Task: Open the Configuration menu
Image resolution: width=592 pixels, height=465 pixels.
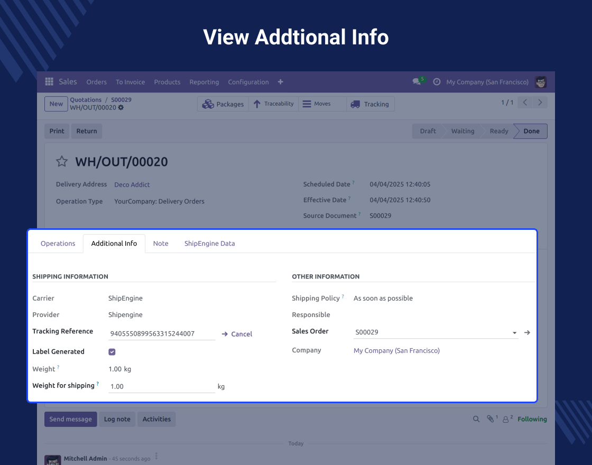Action: pyautogui.click(x=248, y=82)
